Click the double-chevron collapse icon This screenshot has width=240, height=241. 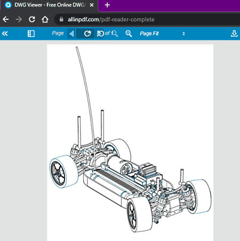click(x=5, y=34)
